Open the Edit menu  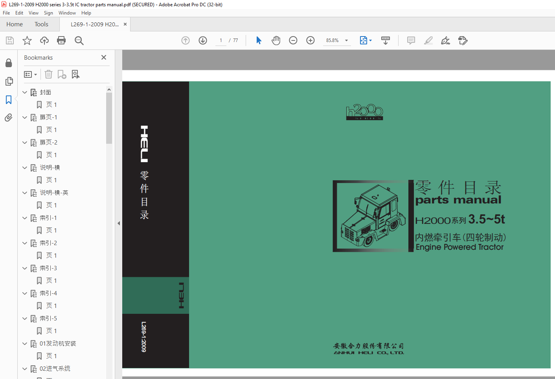pyautogui.click(x=19, y=13)
